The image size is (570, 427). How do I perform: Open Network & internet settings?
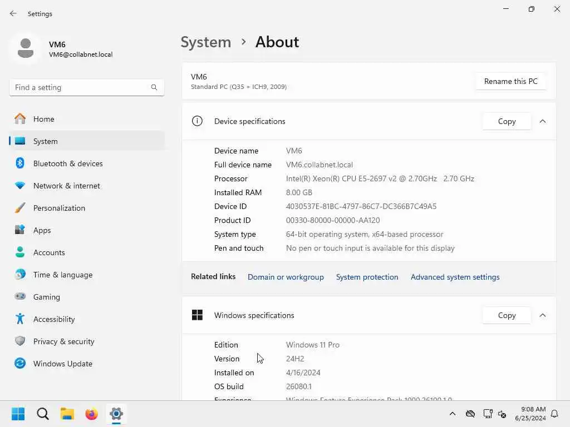coord(87,186)
